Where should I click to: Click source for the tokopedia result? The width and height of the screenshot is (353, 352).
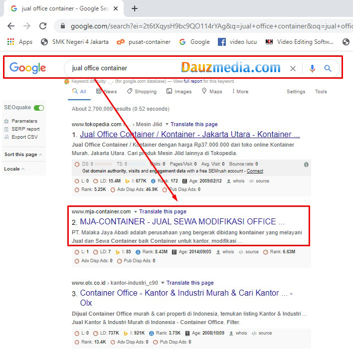[x=259, y=181]
